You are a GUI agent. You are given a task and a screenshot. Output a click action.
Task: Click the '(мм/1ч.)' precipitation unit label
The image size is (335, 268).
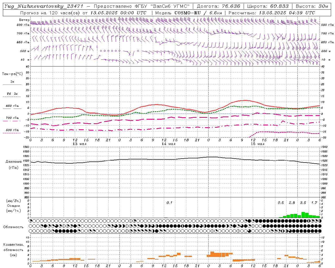14,211
